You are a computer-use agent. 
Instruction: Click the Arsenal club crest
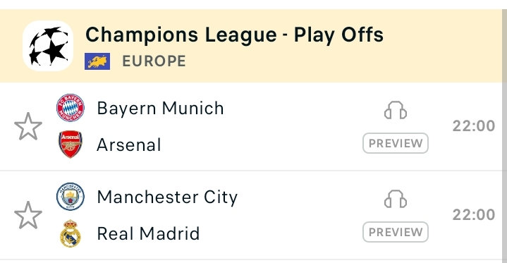(71, 145)
